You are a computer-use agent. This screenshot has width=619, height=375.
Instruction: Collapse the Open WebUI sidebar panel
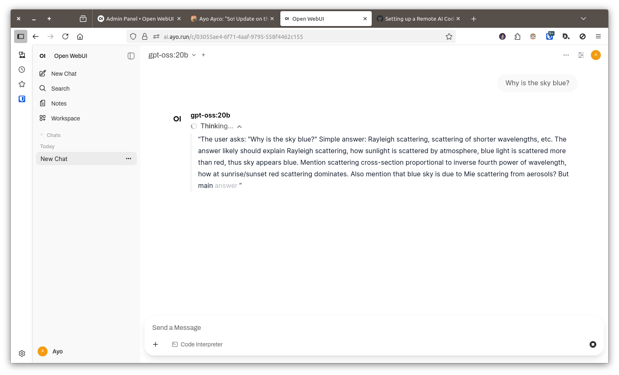[131, 56]
